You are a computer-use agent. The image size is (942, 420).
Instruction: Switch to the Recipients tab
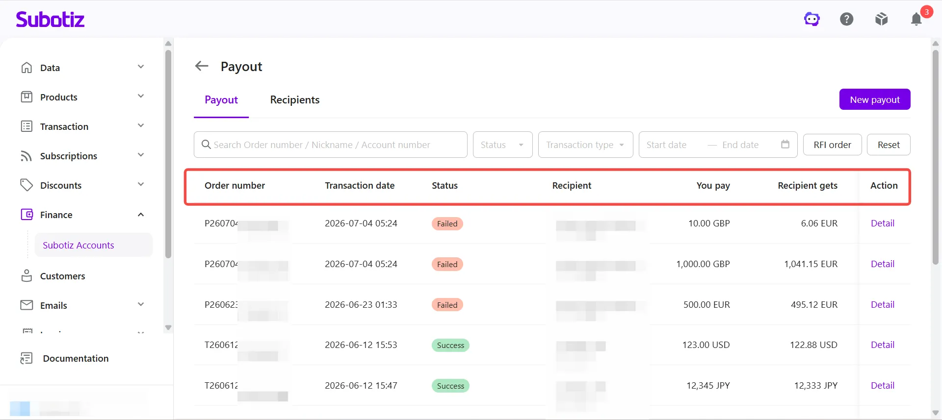click(295, 100)
